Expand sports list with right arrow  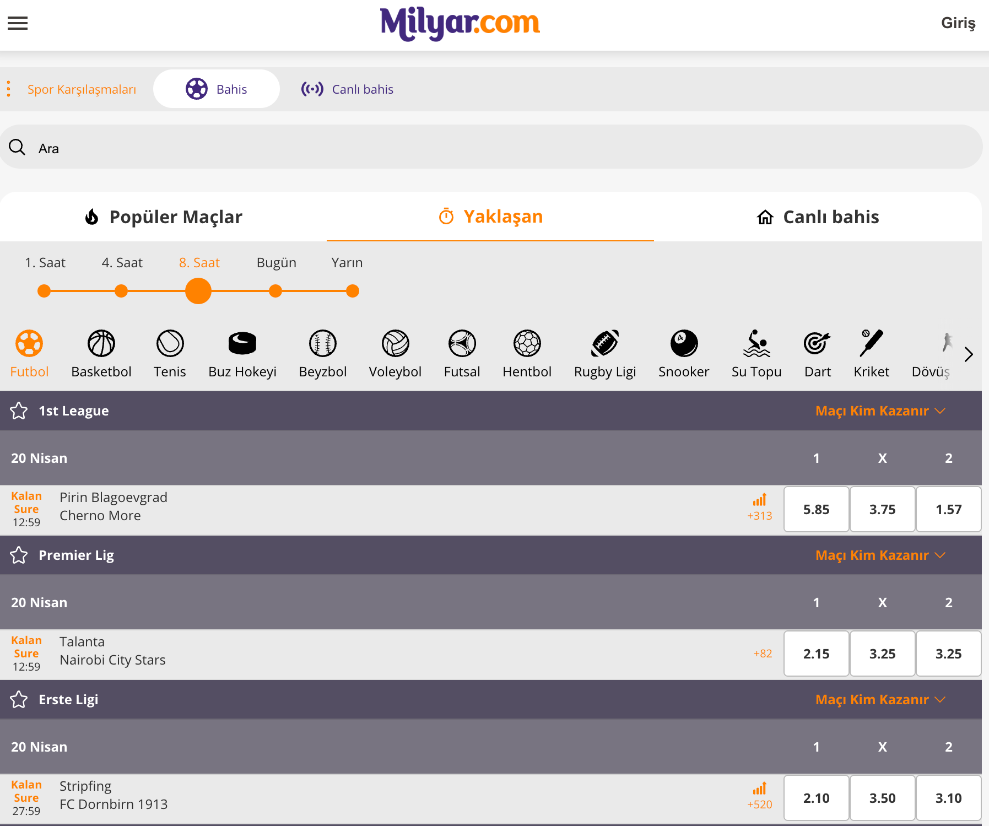pos(969,354)
